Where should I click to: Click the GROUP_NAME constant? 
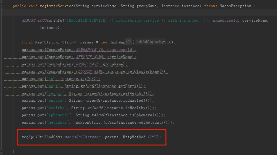(x=87, y=64)
